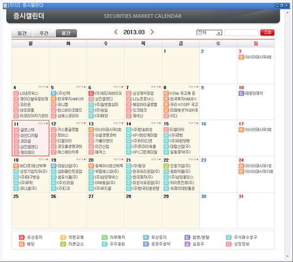Click the 합병/분할 legend icon

point(188,237)
